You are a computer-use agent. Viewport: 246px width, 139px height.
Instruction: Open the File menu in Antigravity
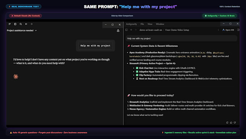coord(142,24)
